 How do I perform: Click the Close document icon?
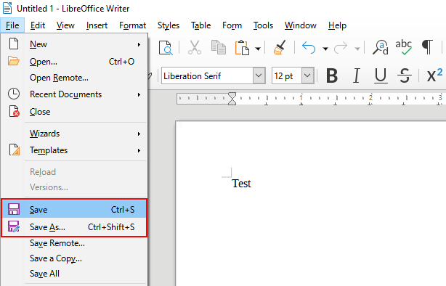point(14,111)
